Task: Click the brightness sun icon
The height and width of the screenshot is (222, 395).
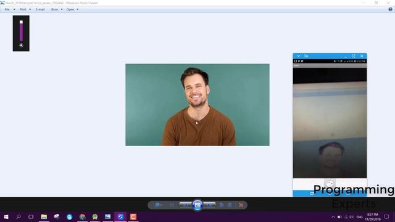Action: (x=21, y=45)
